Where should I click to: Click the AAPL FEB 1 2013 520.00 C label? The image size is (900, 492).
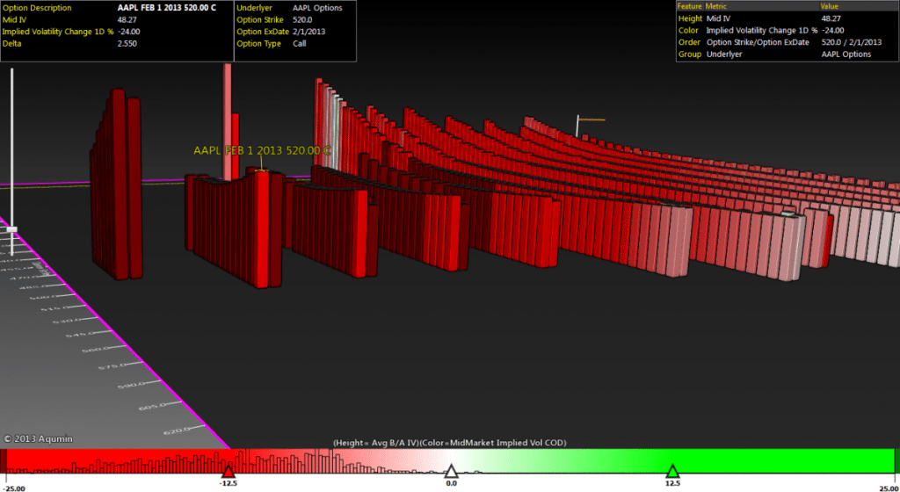coord(262,150)
